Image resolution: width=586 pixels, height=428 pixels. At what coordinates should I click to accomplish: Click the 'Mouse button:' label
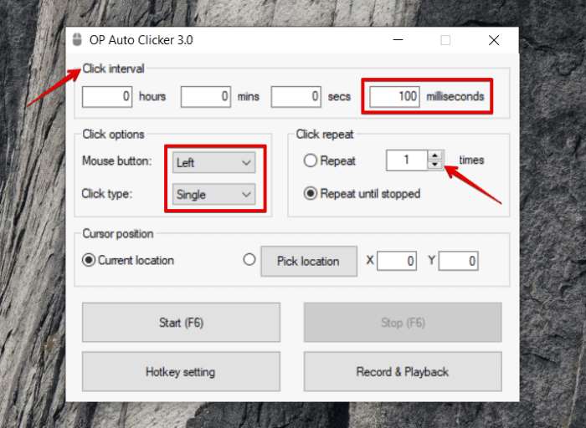tap(117, 160)
